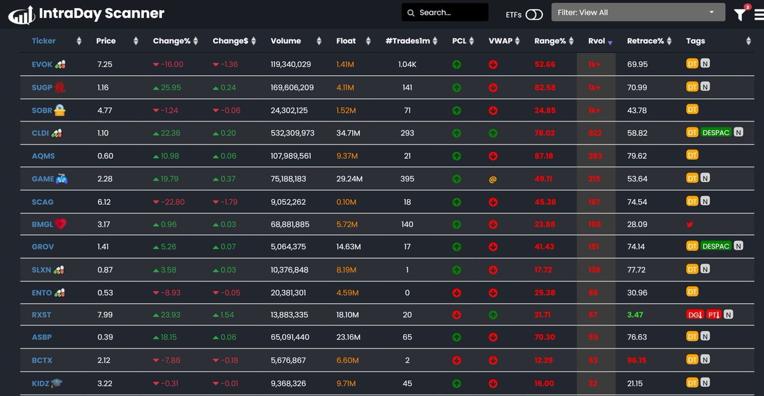Click the pill icon next to EVOK

tap(60, 64)
